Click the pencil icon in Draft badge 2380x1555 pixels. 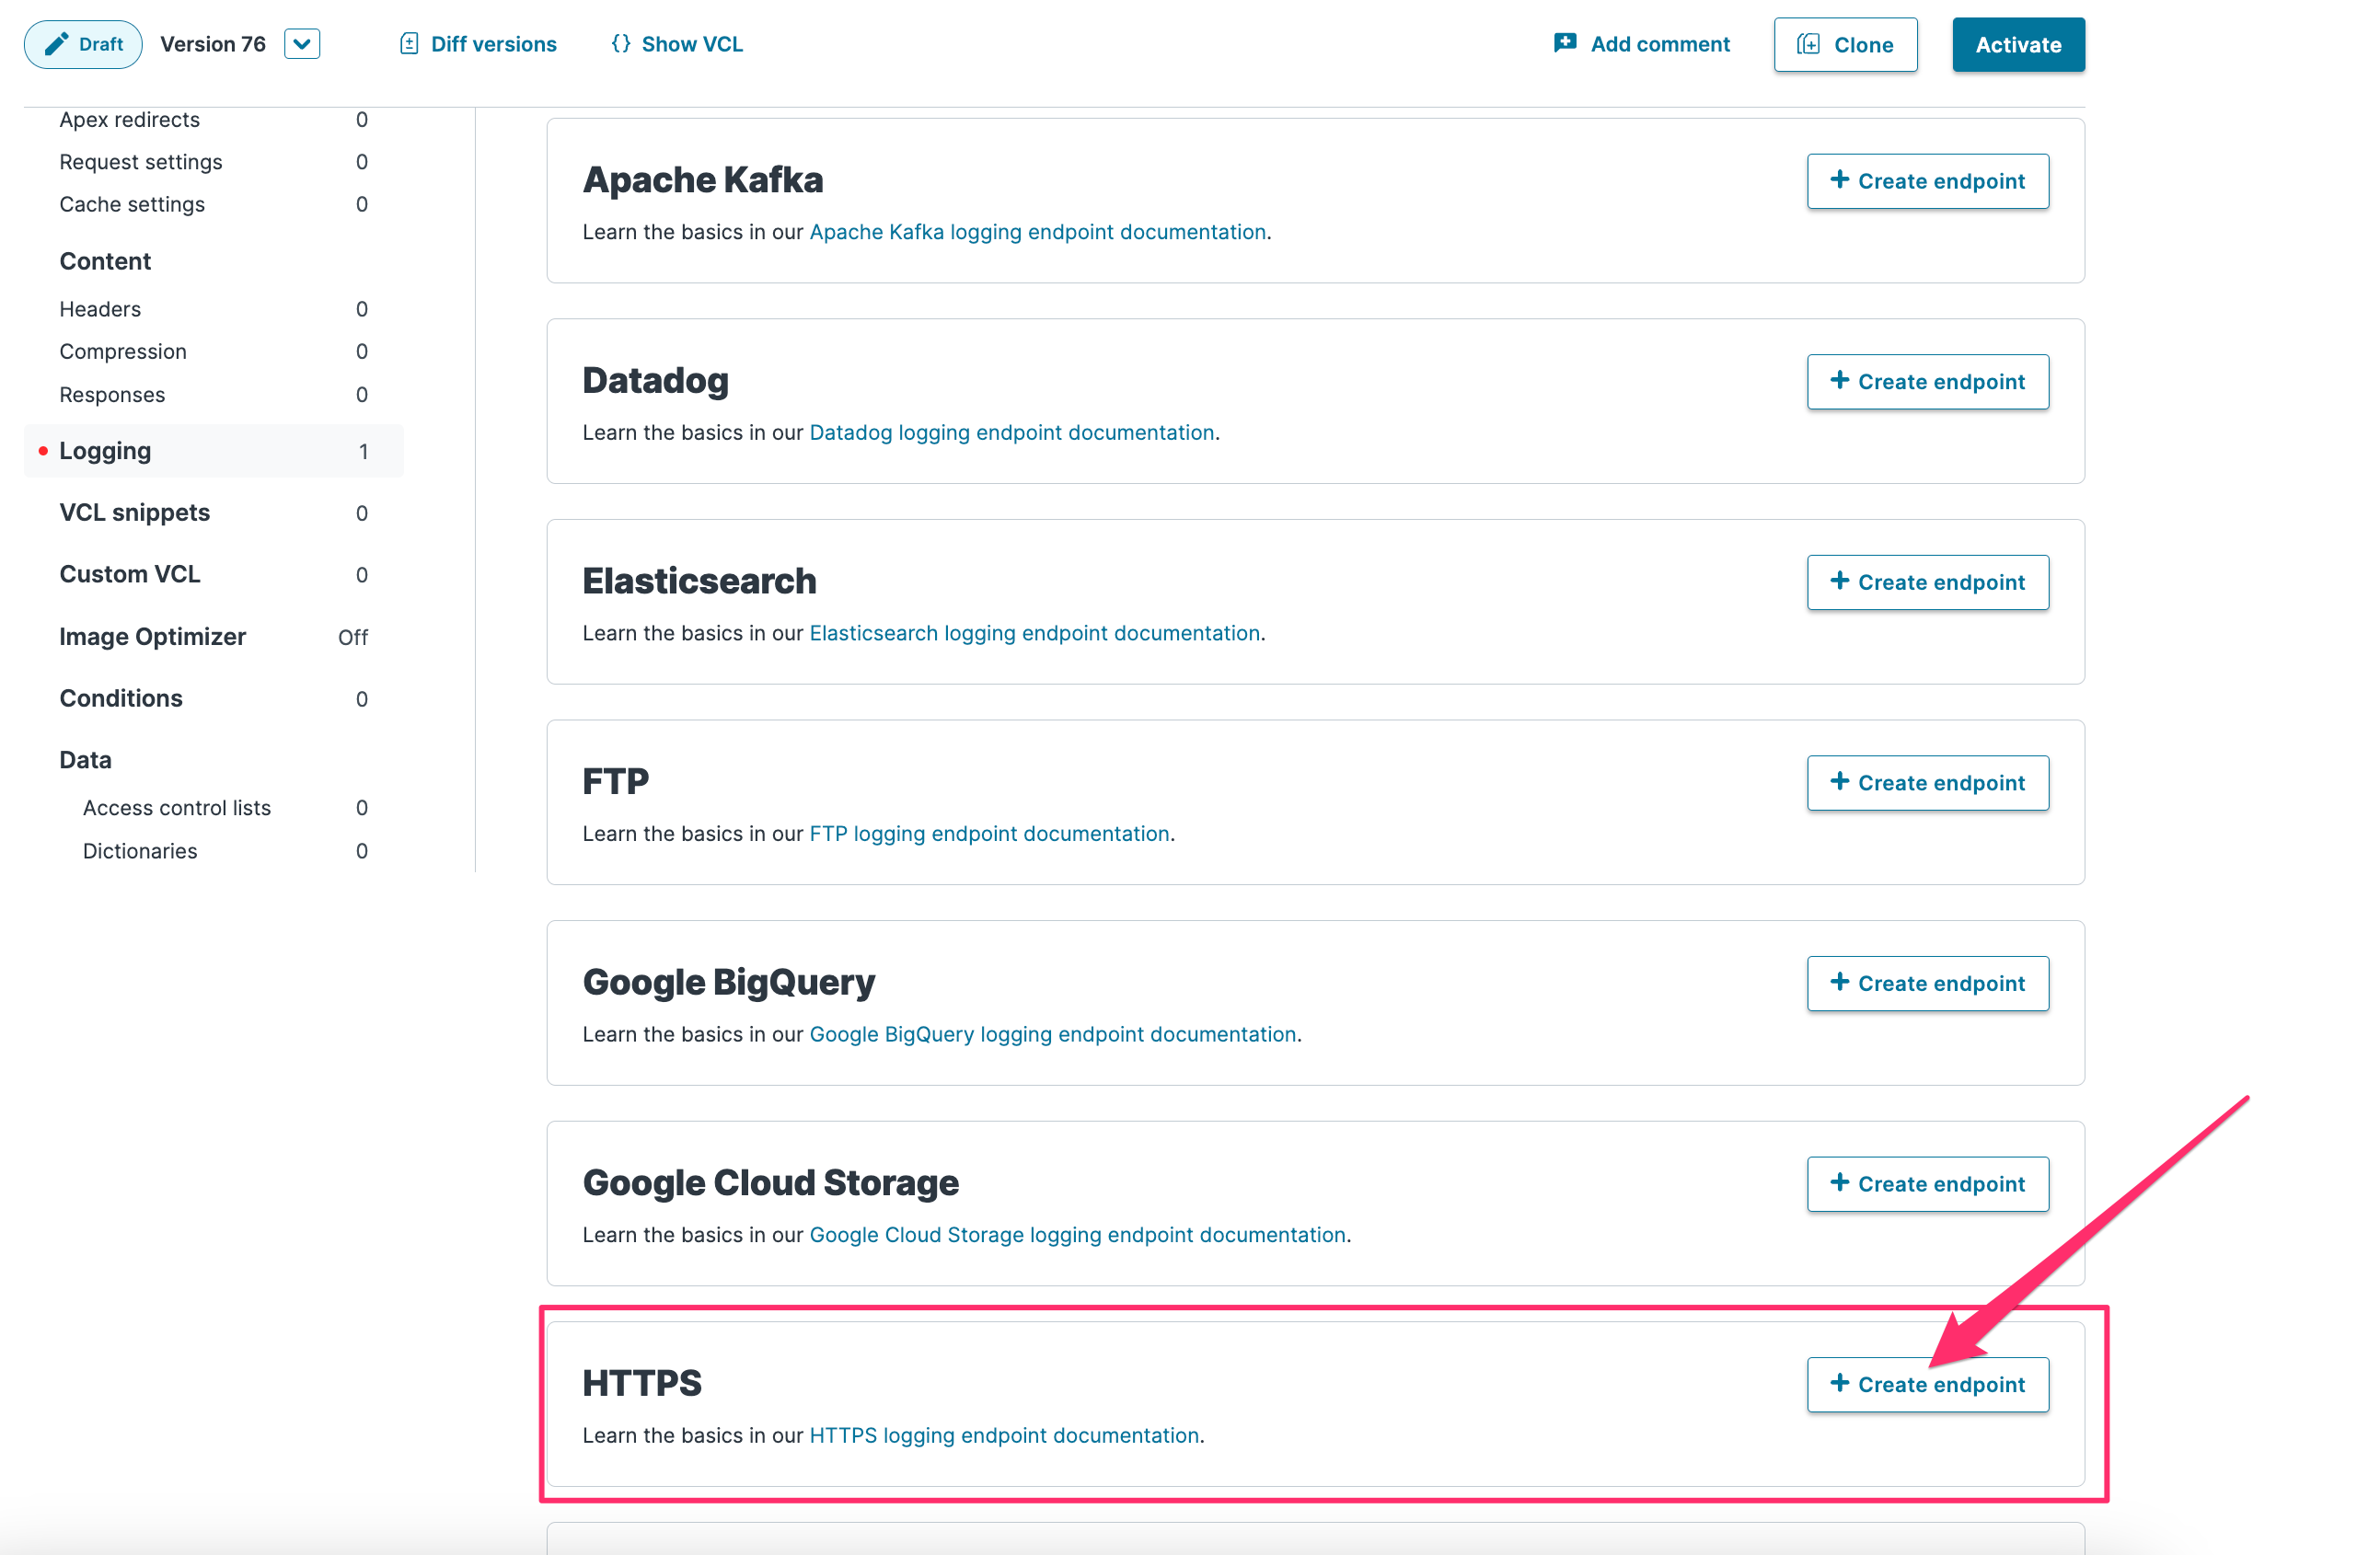57,44
